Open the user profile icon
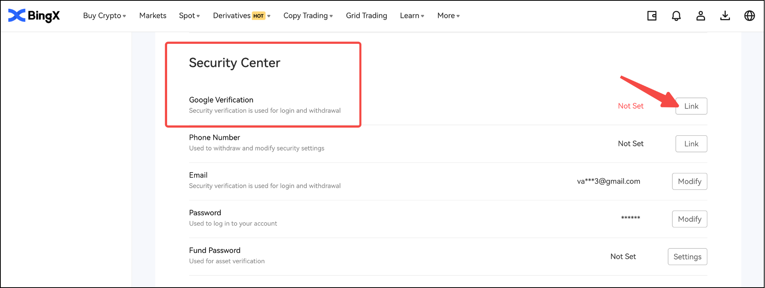Screen dimensions: 765x288 click(701, 16)
